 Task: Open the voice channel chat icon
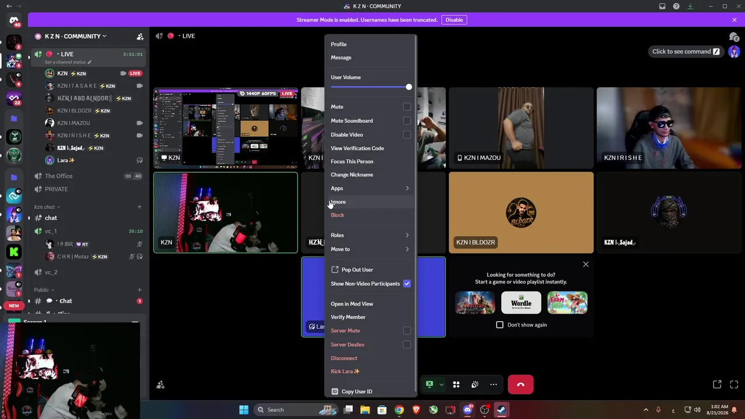[734, 37]
